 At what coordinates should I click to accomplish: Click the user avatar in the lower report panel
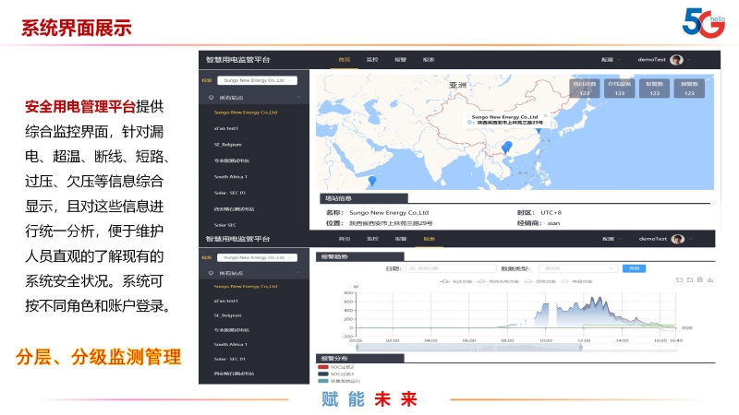676,239
